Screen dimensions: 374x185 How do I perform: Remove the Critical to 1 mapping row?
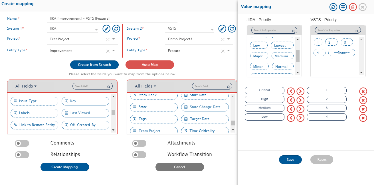point(363,92)
